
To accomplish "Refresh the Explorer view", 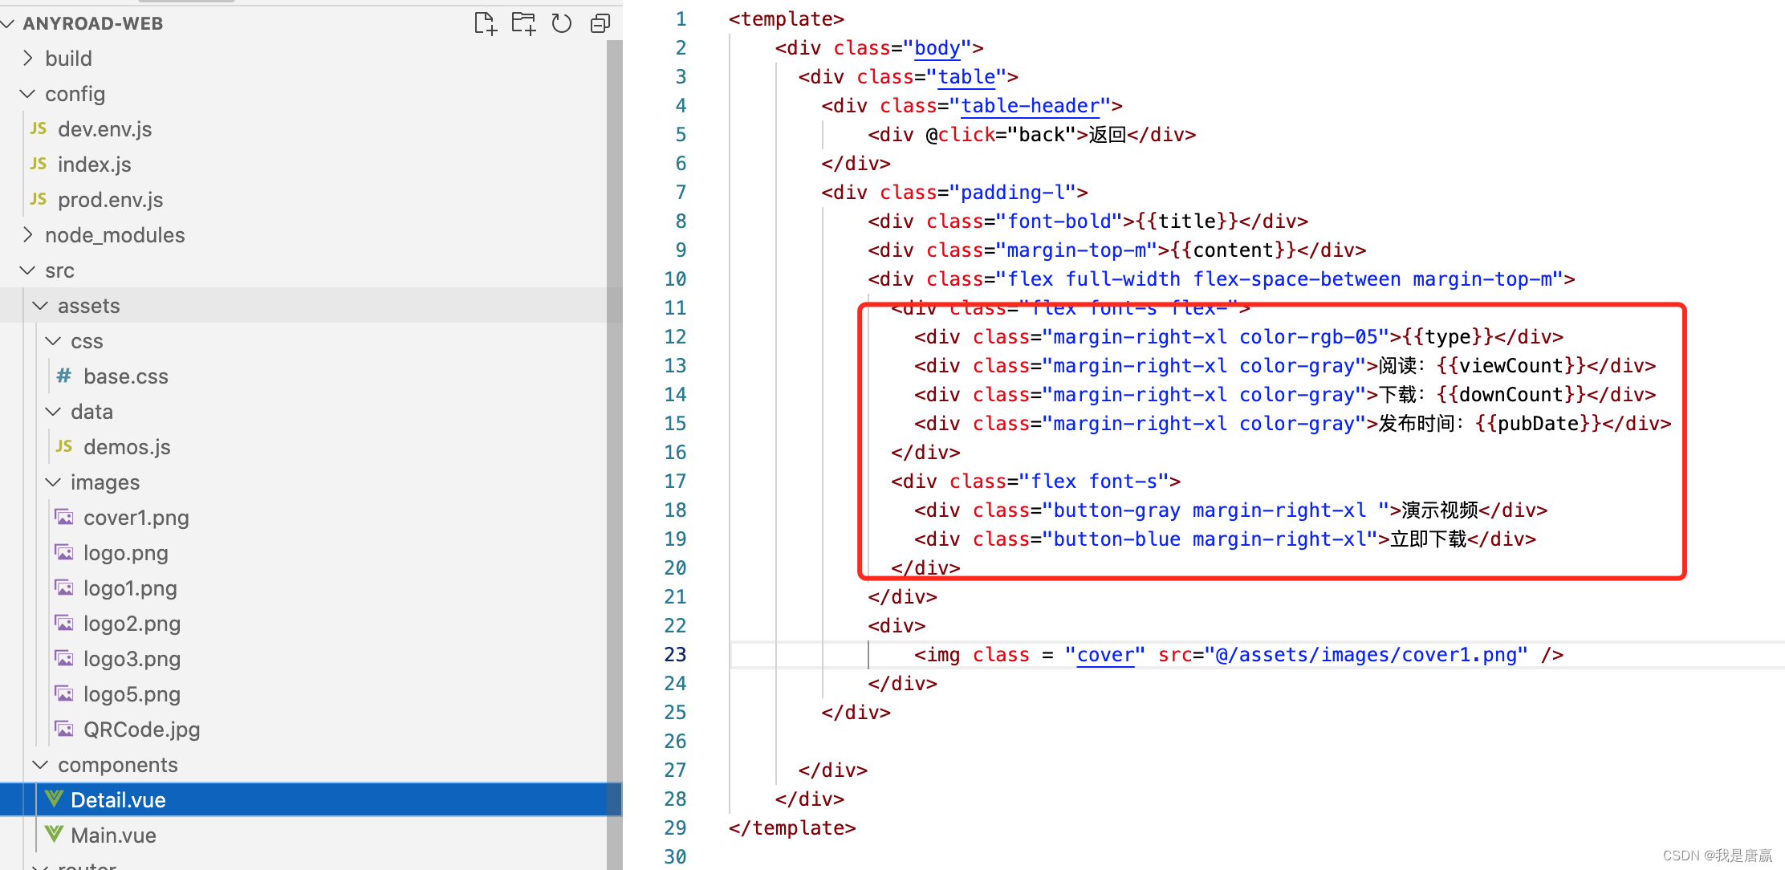I will coord(561,23).
